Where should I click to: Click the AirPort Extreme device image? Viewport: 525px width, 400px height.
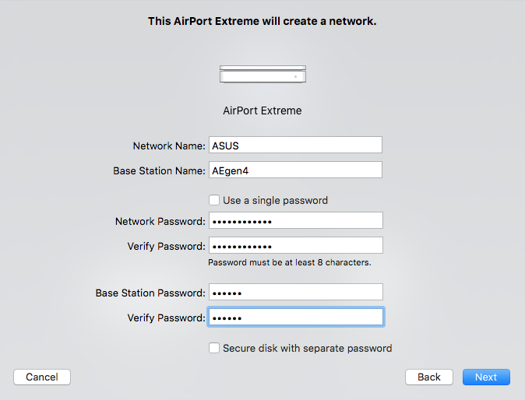262,75
